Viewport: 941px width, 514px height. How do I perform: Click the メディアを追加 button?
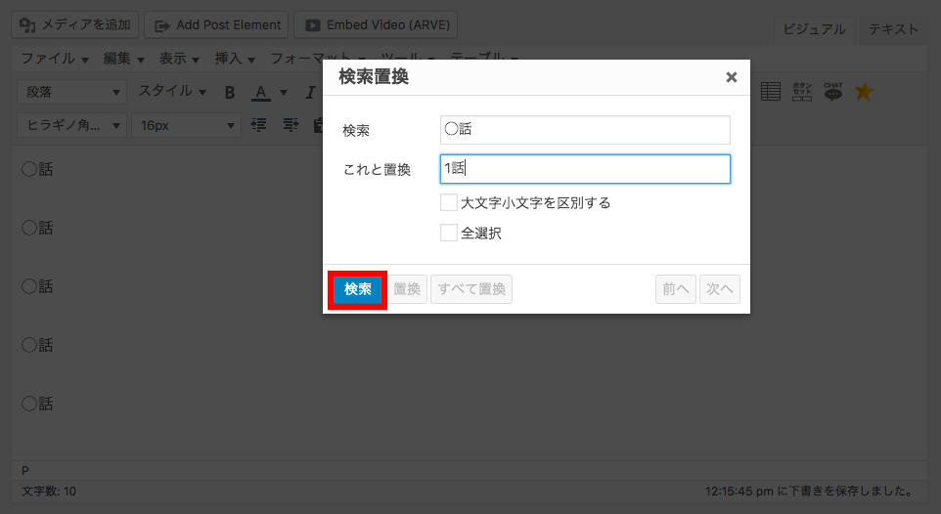click(75, 25)
